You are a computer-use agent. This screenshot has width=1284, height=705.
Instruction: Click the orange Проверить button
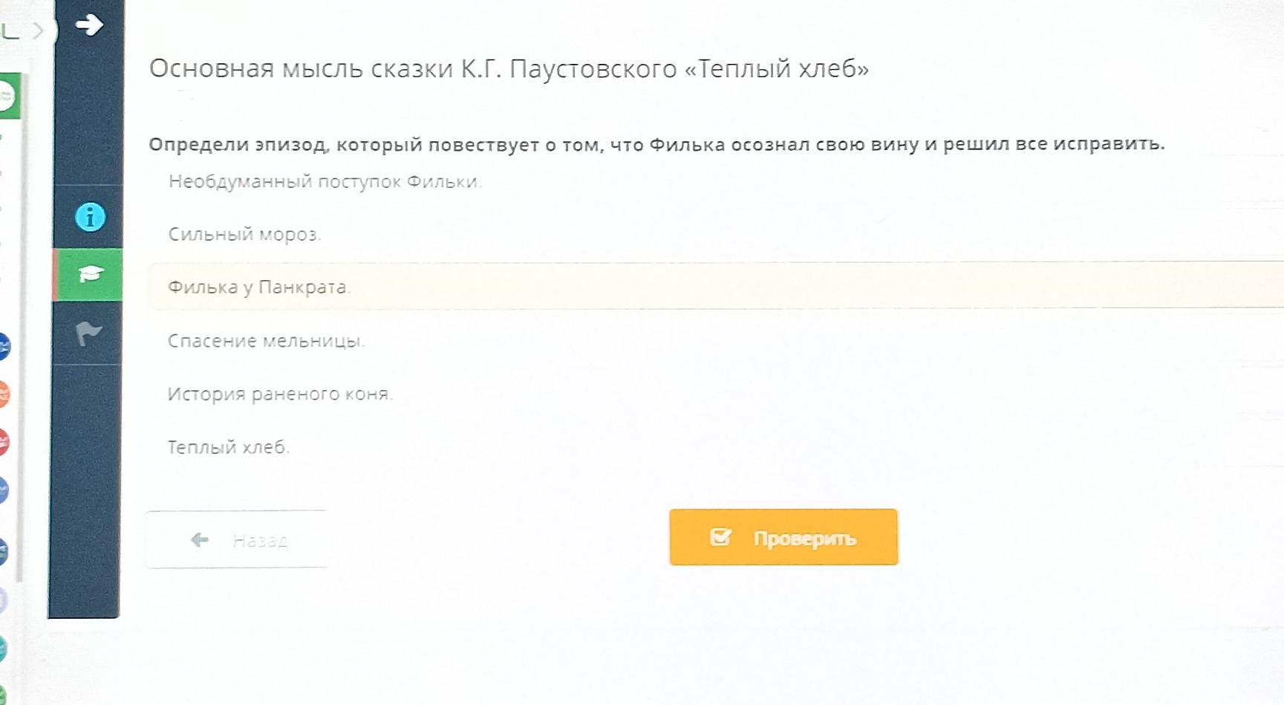[x=783, y=537]
